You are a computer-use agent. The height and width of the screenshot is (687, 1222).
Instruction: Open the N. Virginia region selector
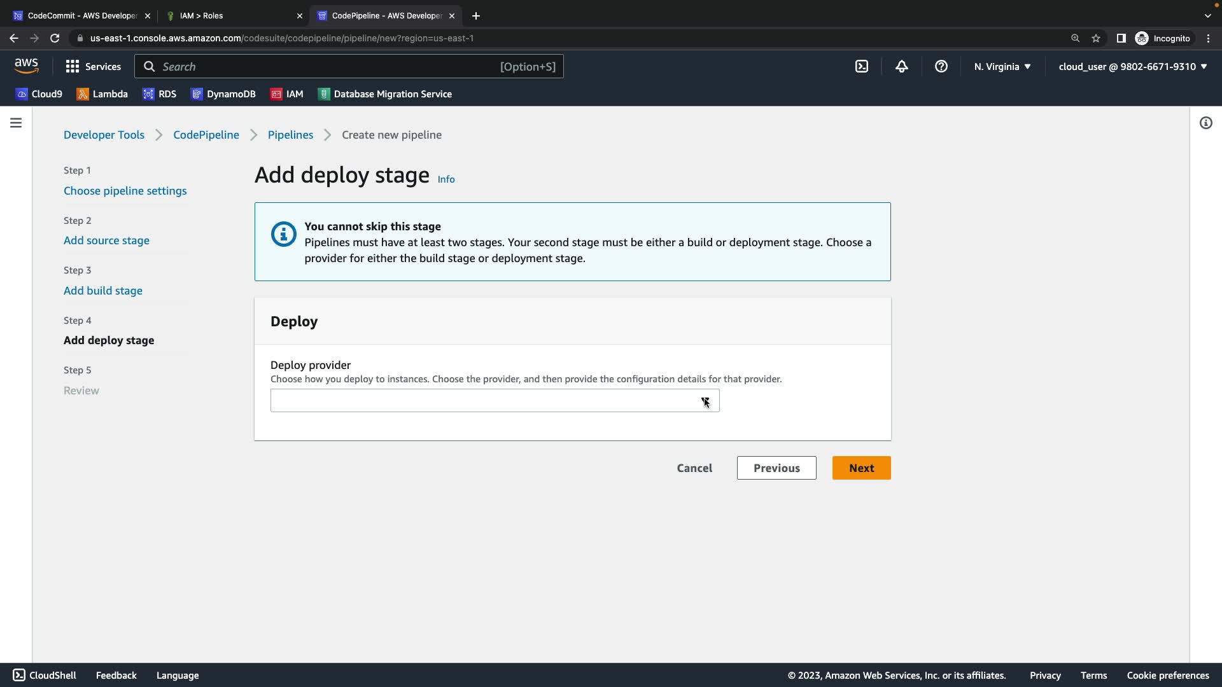point(1002,66)
